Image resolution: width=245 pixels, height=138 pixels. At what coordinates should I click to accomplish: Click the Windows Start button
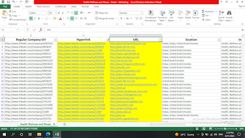[x=4, y=134]
